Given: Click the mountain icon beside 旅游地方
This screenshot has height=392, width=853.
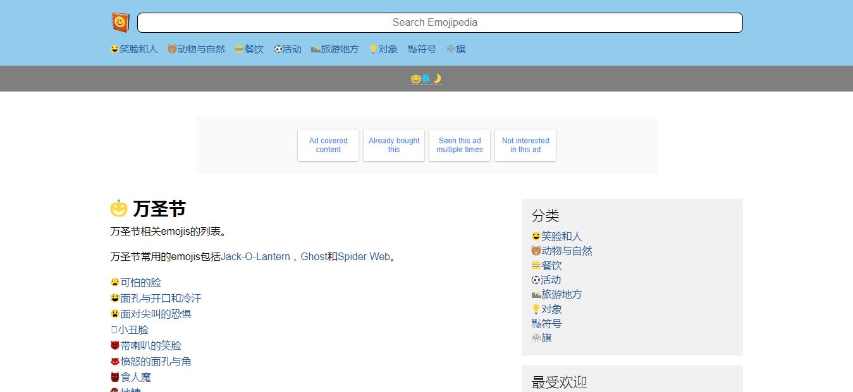Looking at the screenshot, I should pyautogui.click(x=535, y=294).
